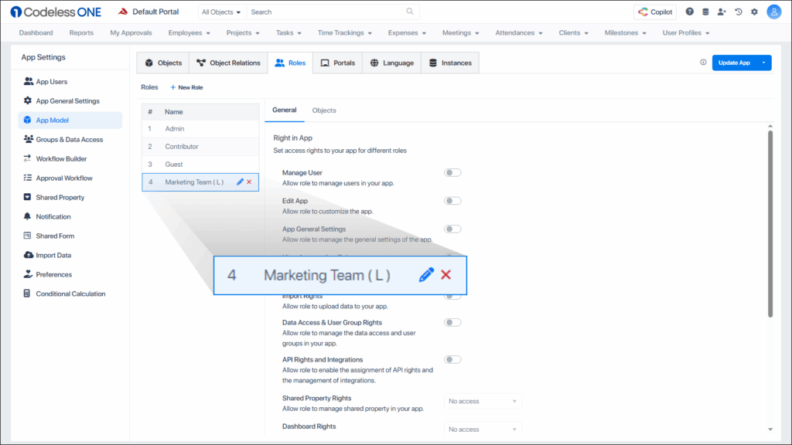Click the database stack icon in header
The width and height of the screenshot is (792, 445).
[705, 12]
